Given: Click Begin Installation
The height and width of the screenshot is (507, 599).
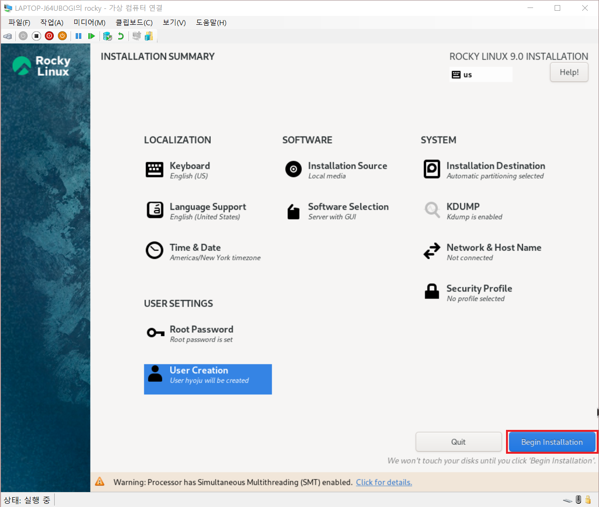Looking at the screenshot, I should [552, 442].
